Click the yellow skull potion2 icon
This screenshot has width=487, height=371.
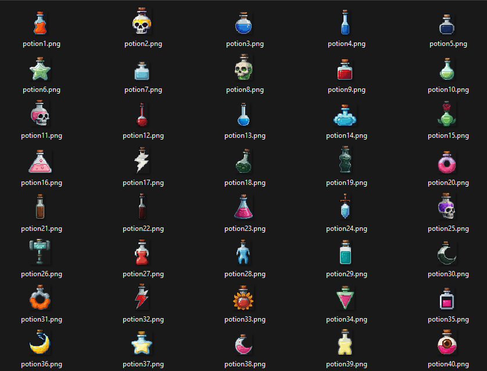(x=142, y=21)
